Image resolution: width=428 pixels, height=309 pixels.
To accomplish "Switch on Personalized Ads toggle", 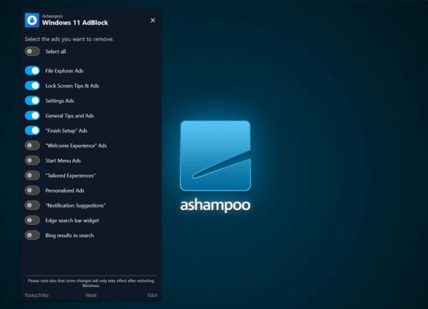I will pyautogui.click(x=32, y=191).
